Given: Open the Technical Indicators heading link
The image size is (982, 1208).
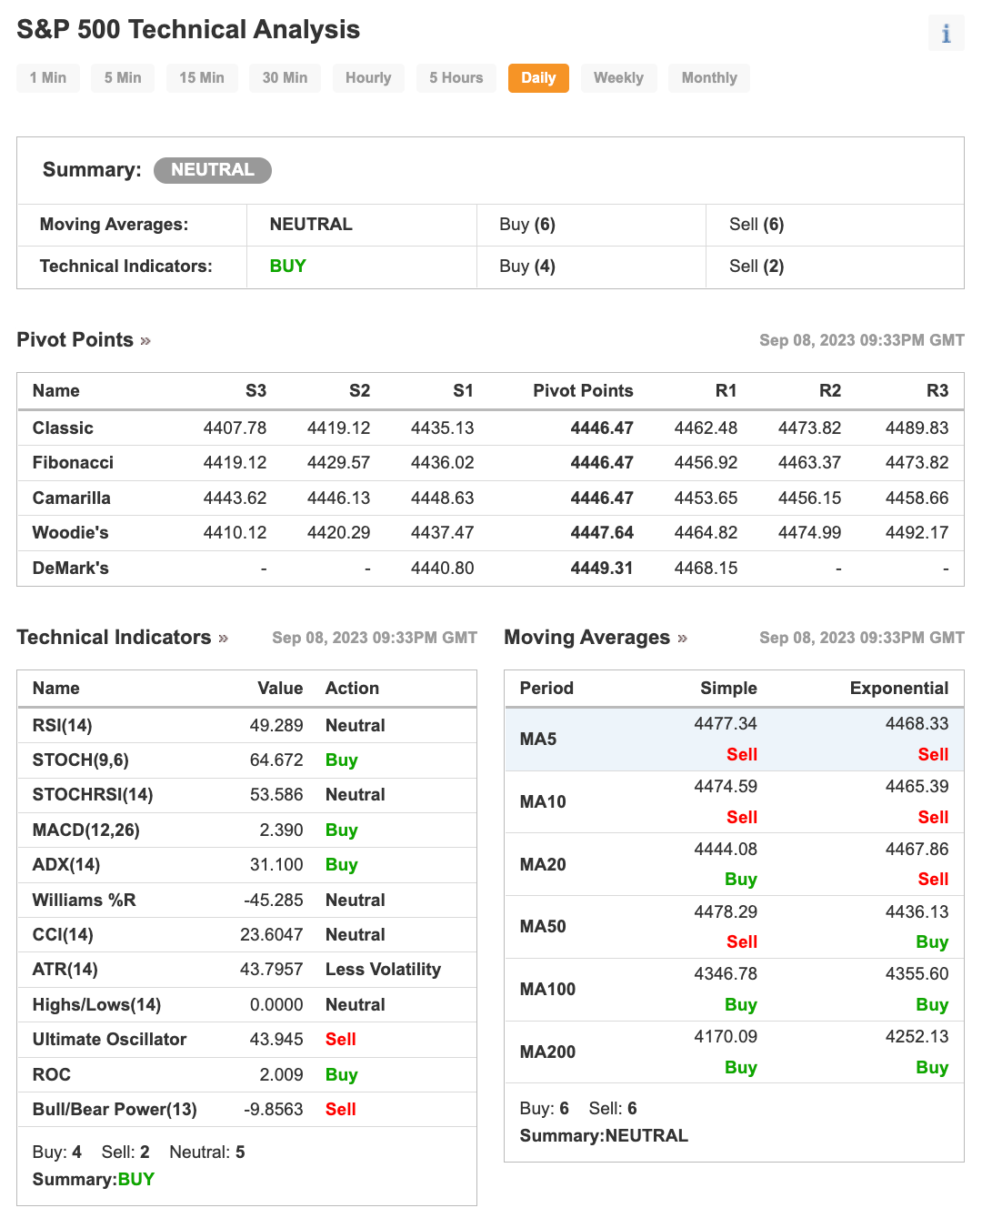Looking at the screenshot, I should click(122, 638).
